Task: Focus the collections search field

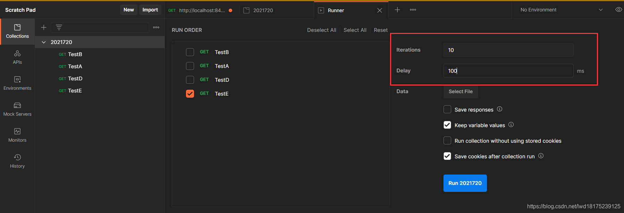Action: (x=100, y=27)
